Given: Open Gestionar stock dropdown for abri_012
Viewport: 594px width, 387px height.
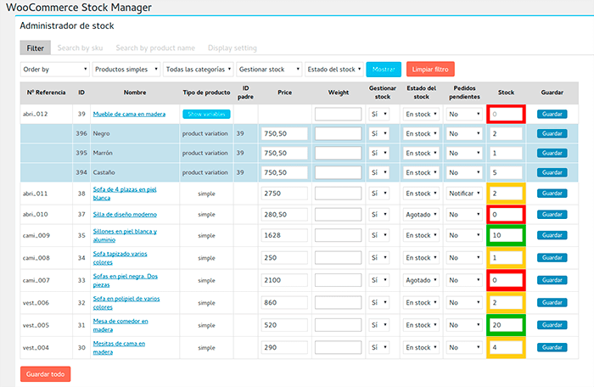Looking at the screenshot, I should coord(378,114).
